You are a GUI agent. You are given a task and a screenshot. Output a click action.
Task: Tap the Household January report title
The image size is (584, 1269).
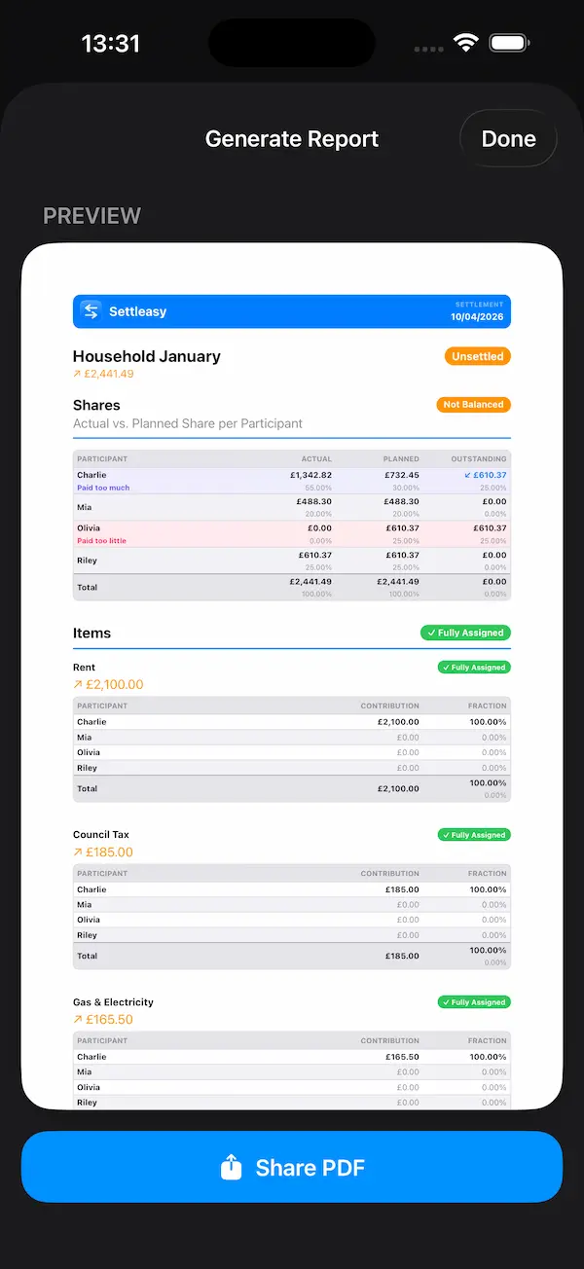click(x=147, y=356)
